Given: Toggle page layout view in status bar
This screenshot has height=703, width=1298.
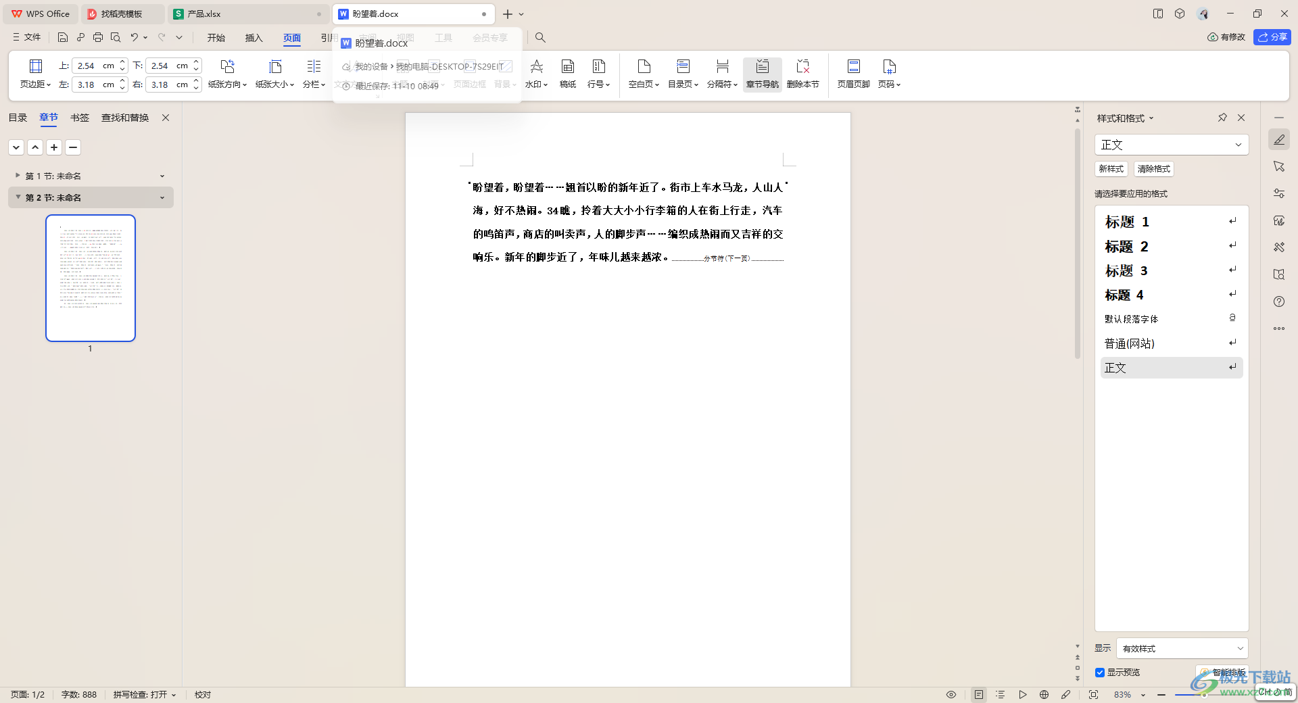Looking at the screenshot, I should coord(979,694).
